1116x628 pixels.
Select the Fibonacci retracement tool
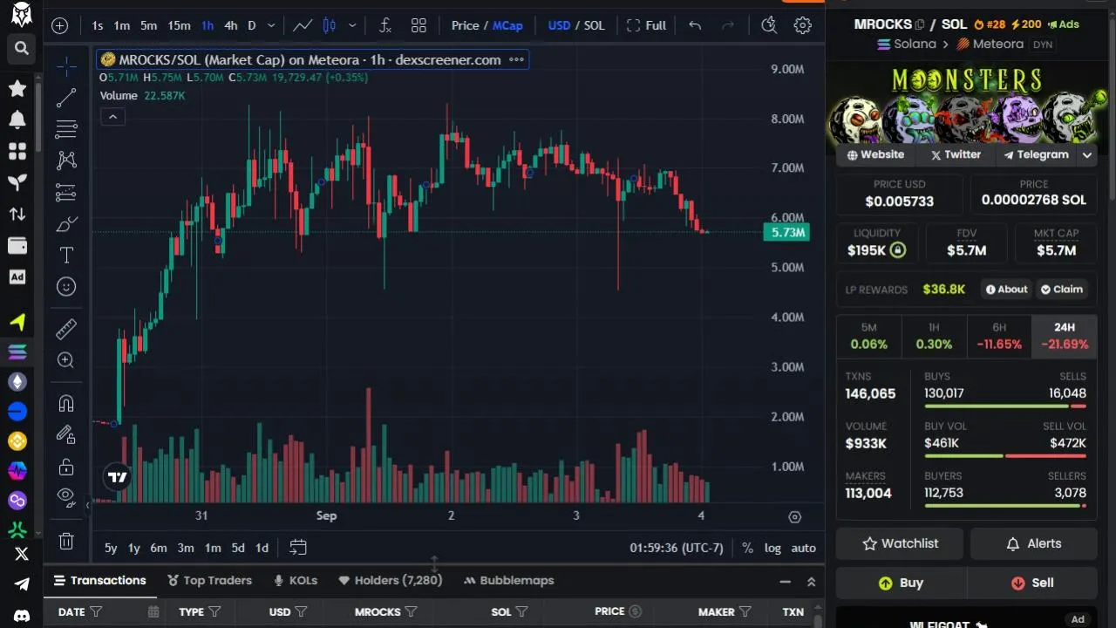tap(66, 130)
